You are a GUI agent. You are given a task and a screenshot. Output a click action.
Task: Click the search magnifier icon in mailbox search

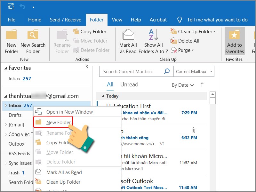pos(167,72)
